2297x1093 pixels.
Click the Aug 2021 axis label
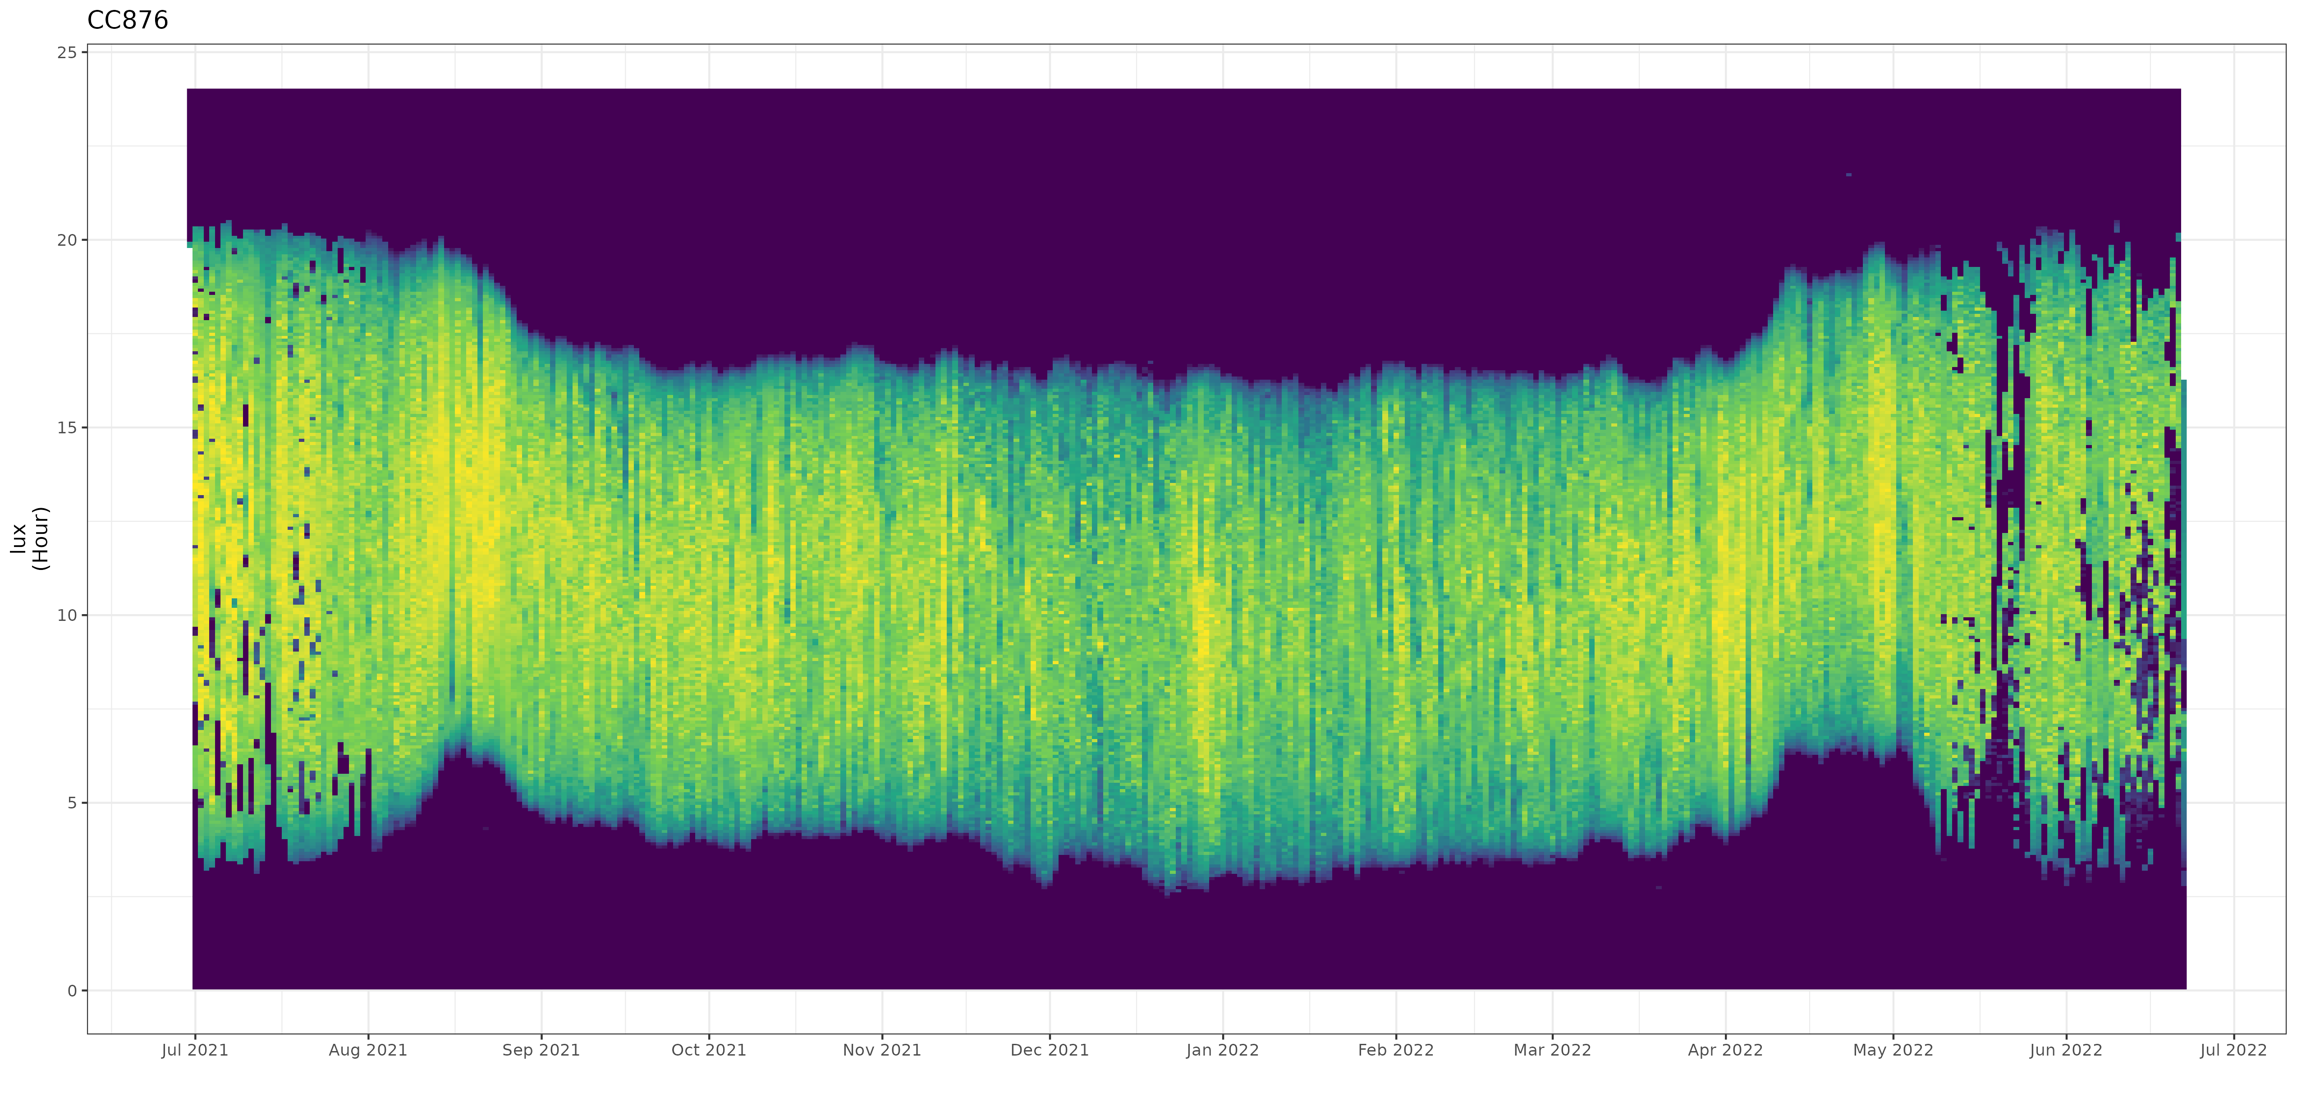(367, 1050)
